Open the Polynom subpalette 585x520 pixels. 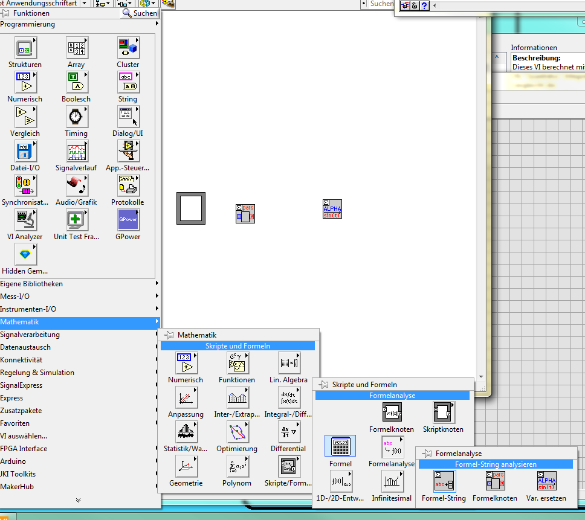(x=236, y=467)
